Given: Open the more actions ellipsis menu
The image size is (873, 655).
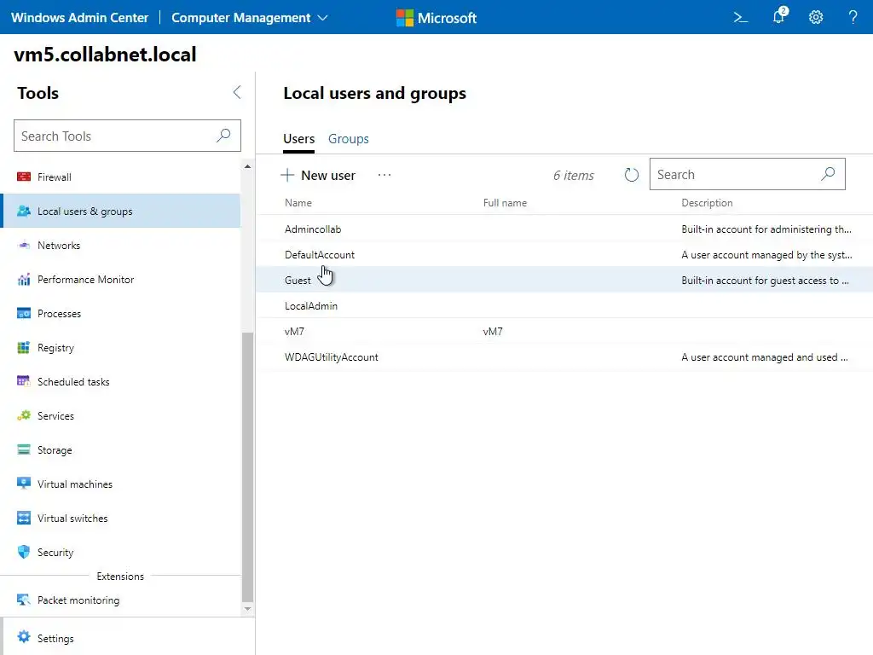Looking at the screenshot, I should [x=384, y=175].
